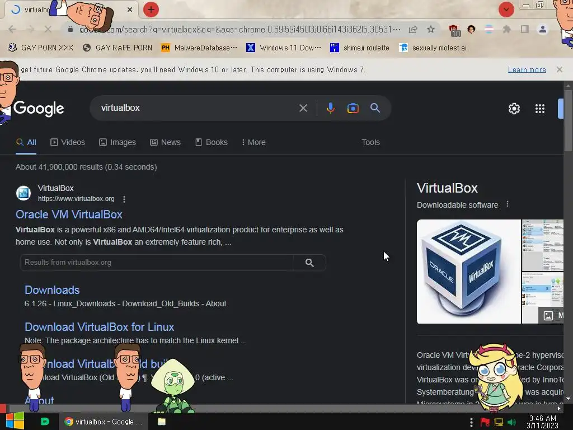Open the Oracle VM VirtualBox result
Screen dimensions: 573x430
[69, 214]
